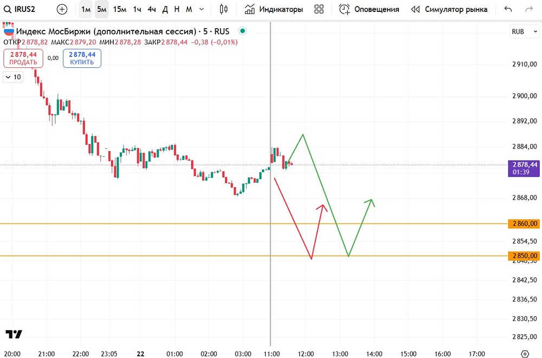Viewport: 542px width, 358px height.
Task: Open chart settings gear at bottom right
Action: 525,354
